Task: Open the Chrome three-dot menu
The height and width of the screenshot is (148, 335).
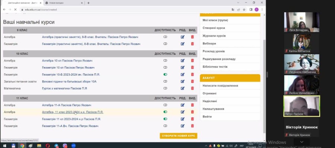Action: coord(262,10)
